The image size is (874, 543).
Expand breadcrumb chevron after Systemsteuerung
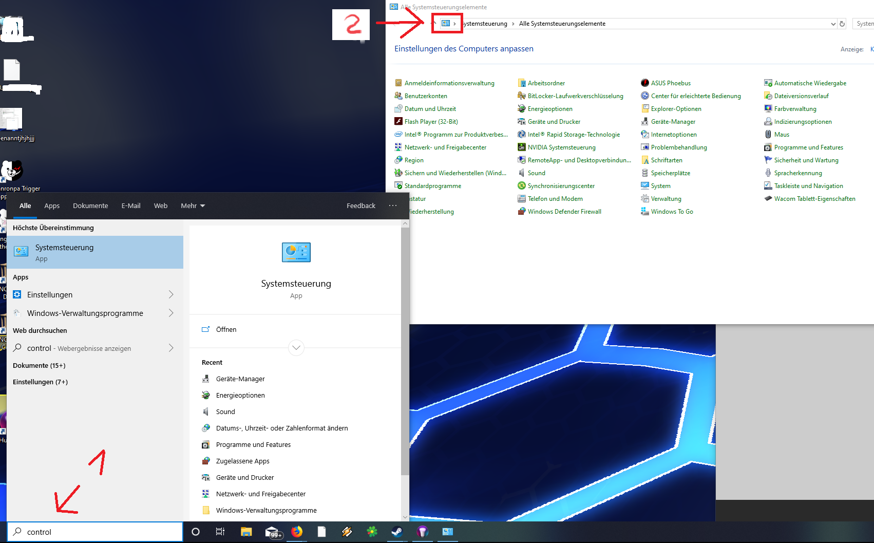[x=512, y=24]
